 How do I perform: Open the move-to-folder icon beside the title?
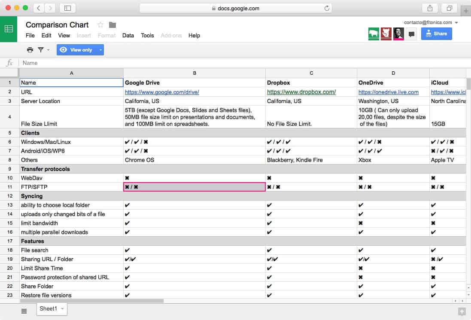(x=112, y=24)
